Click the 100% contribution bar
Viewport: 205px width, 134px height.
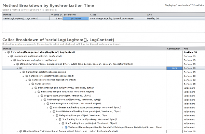[x=174, y=68]
